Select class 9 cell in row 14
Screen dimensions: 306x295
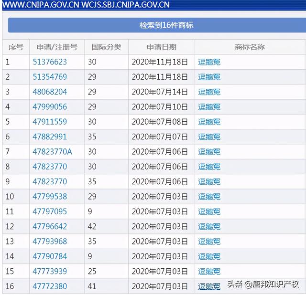[x=107, y=256]
